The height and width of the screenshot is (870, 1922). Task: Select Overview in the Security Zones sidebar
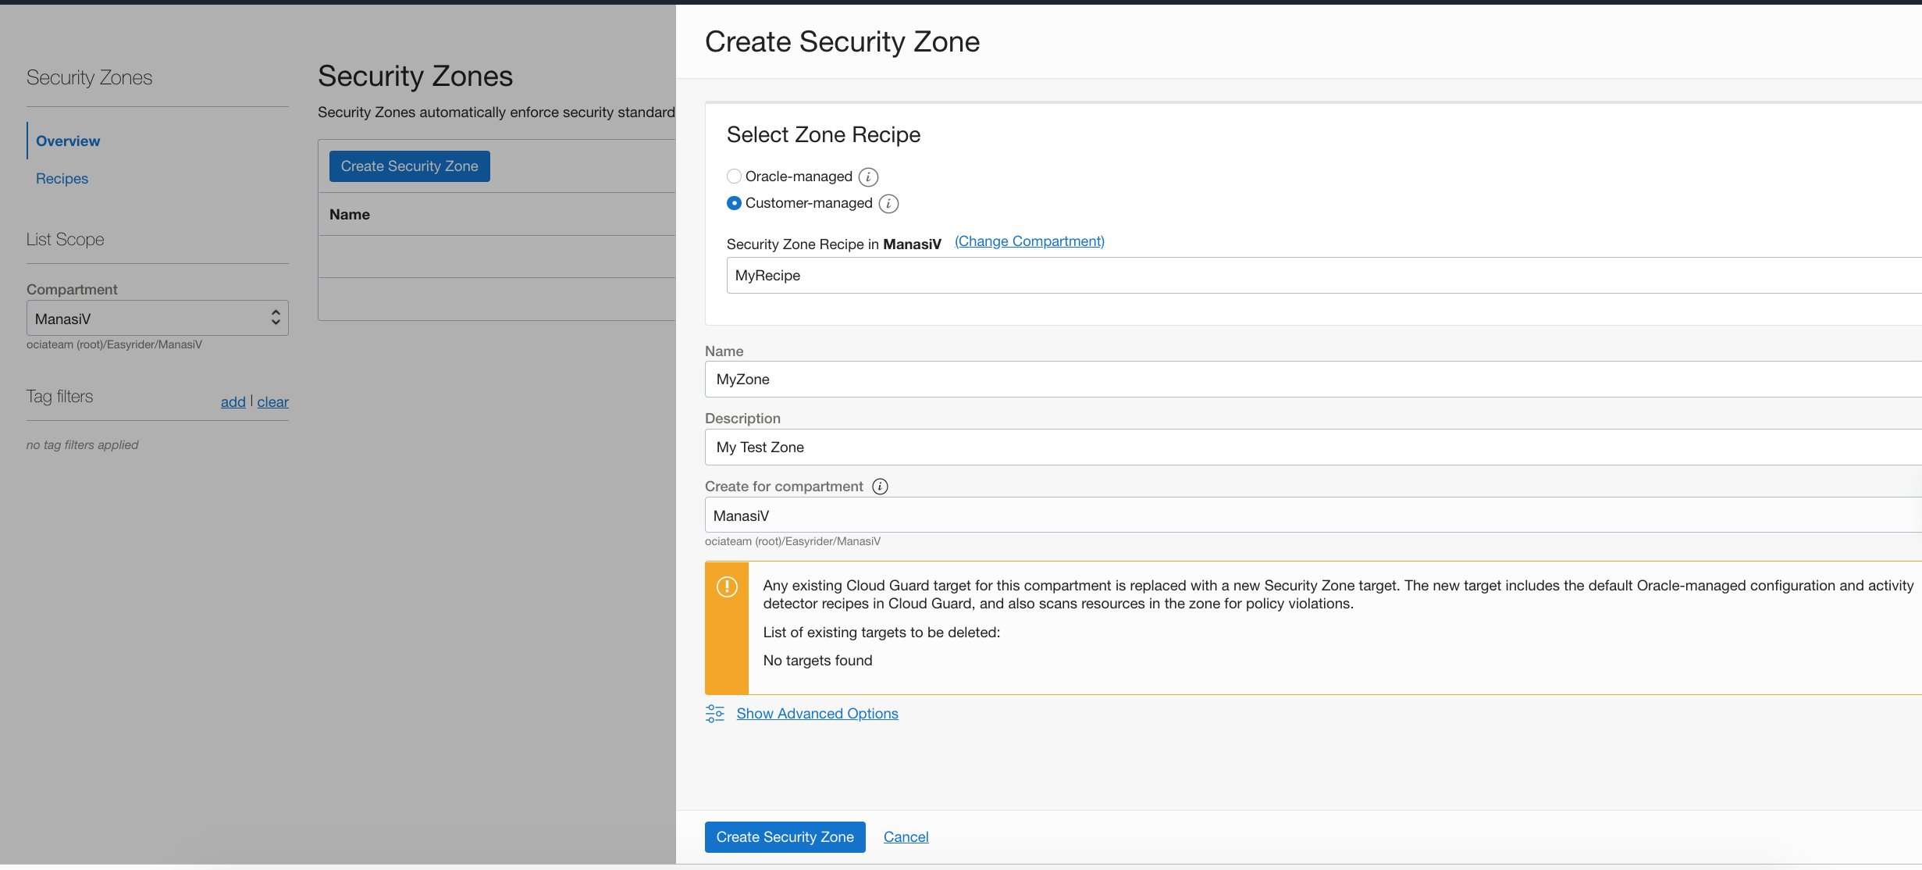[x=68, y=141]
